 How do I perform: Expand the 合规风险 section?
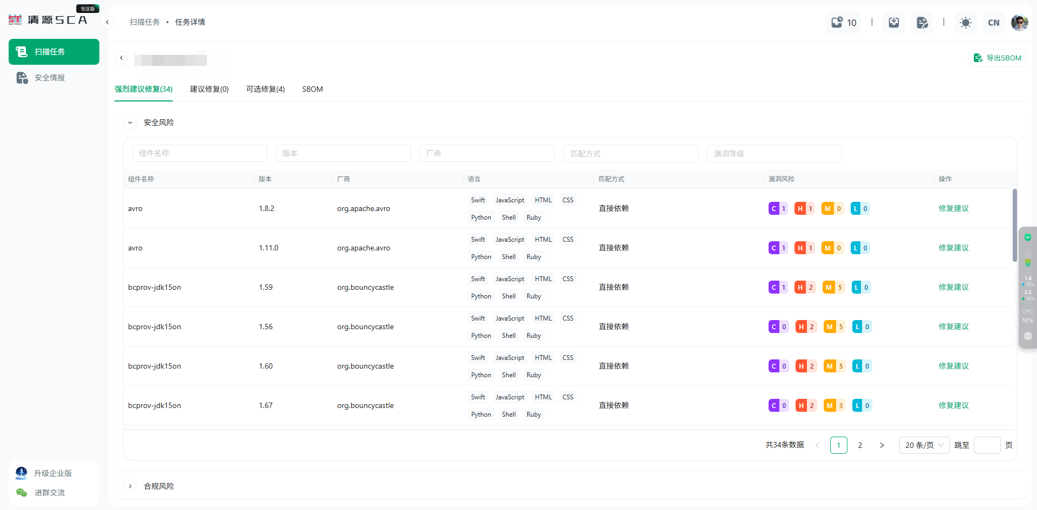tap(130, 486)
